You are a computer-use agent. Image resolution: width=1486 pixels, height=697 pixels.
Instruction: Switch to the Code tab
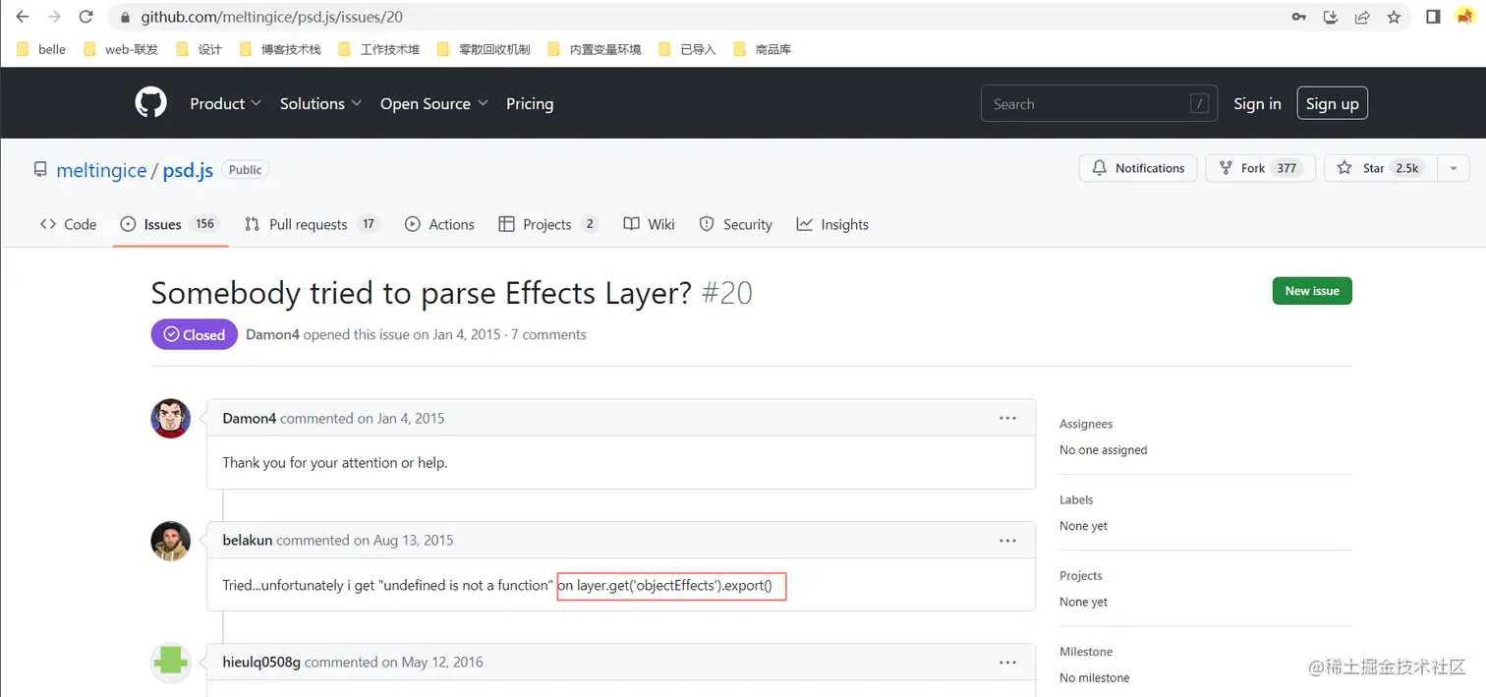coord(68,224)
